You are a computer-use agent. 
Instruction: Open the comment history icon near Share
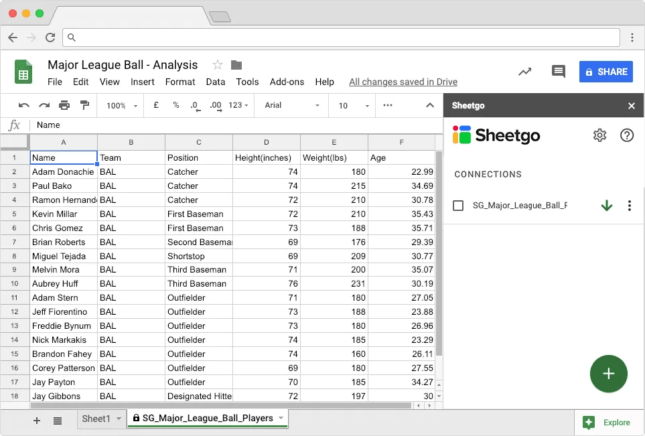click(x=559, y=71)
